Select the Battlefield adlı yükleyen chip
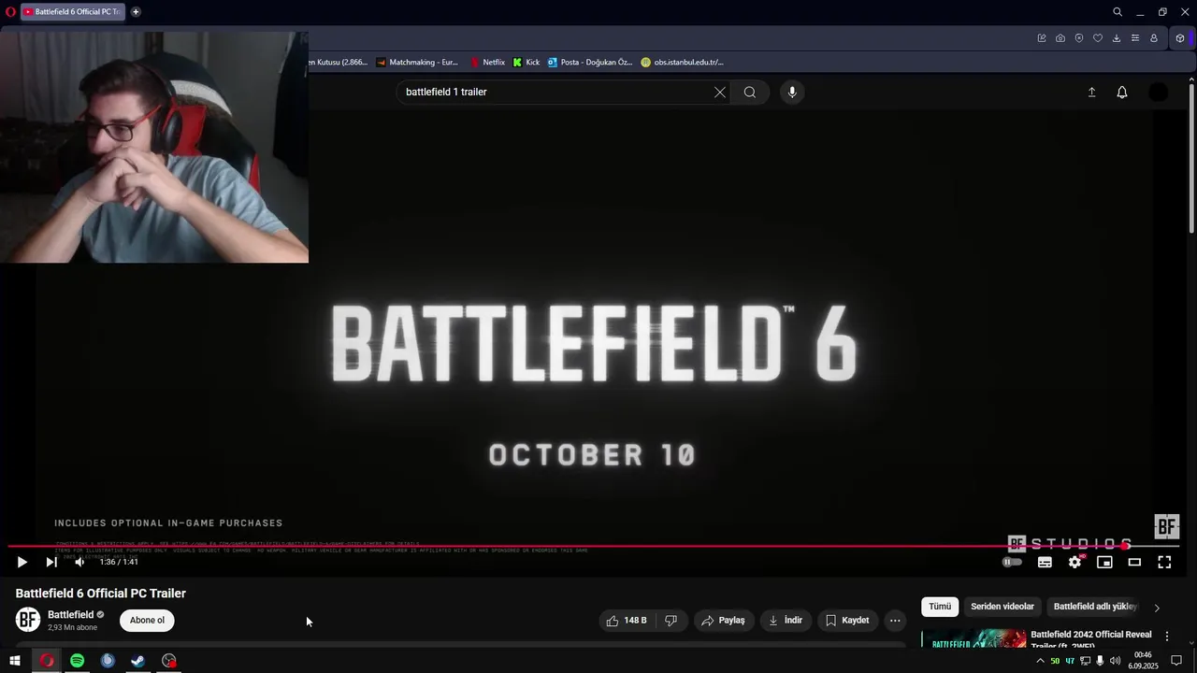 pyautogui.click(x=1095, y=607)
